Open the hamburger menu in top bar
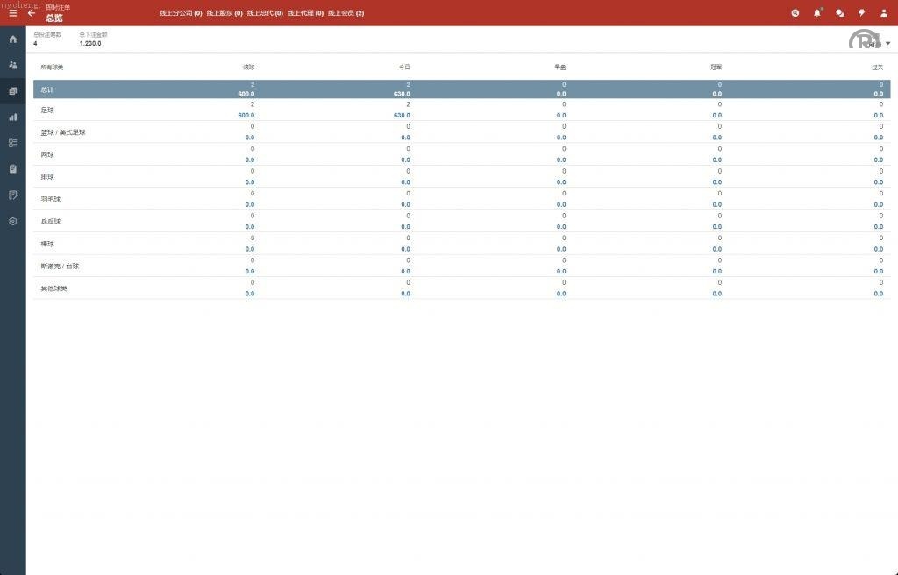 coord(12,13)
